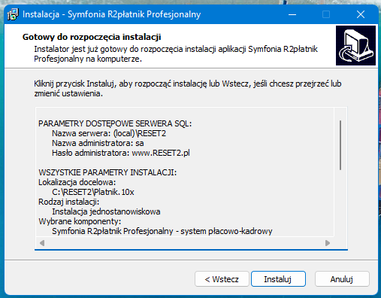Click the Wybrane komponenty entry line
The width and height of the screenshot is (381, 298).
coord(162,231)
